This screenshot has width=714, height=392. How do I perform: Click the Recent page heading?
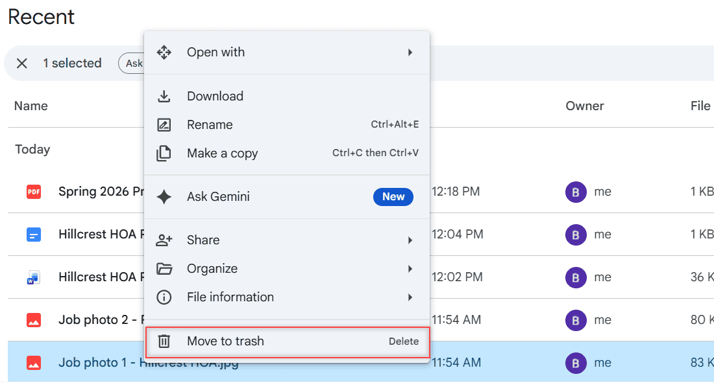41,17
